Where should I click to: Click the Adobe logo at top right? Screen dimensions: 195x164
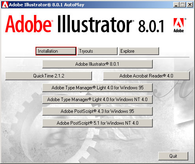coord(179,25)
